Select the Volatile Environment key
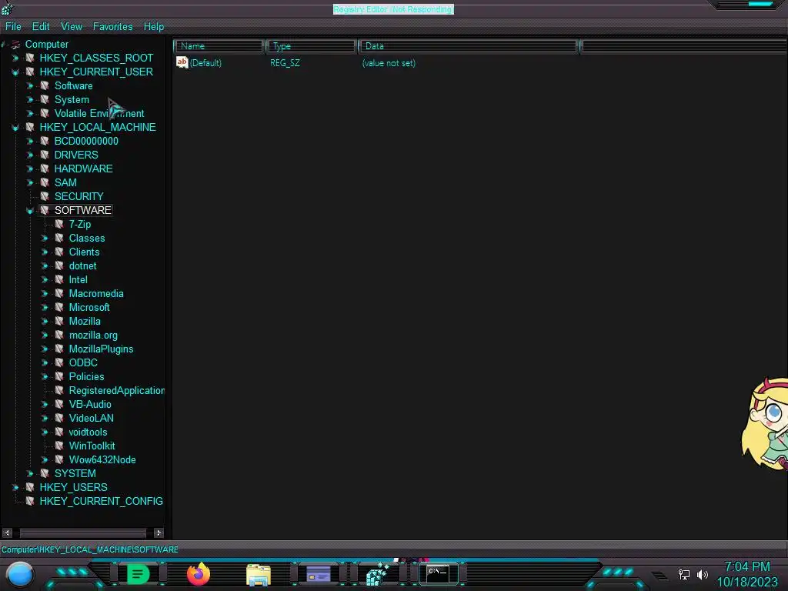The width and height of the screenshot is (788, 591). coord(99,114)
